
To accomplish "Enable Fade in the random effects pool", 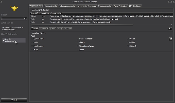I will (32, 43).
